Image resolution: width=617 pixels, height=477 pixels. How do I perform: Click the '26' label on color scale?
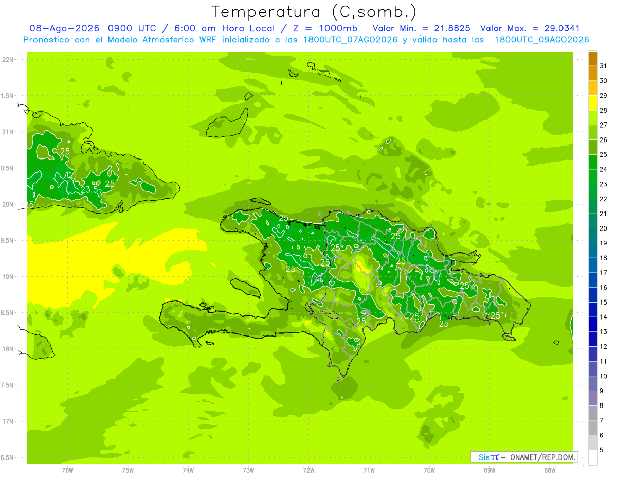tap(604, 139)
